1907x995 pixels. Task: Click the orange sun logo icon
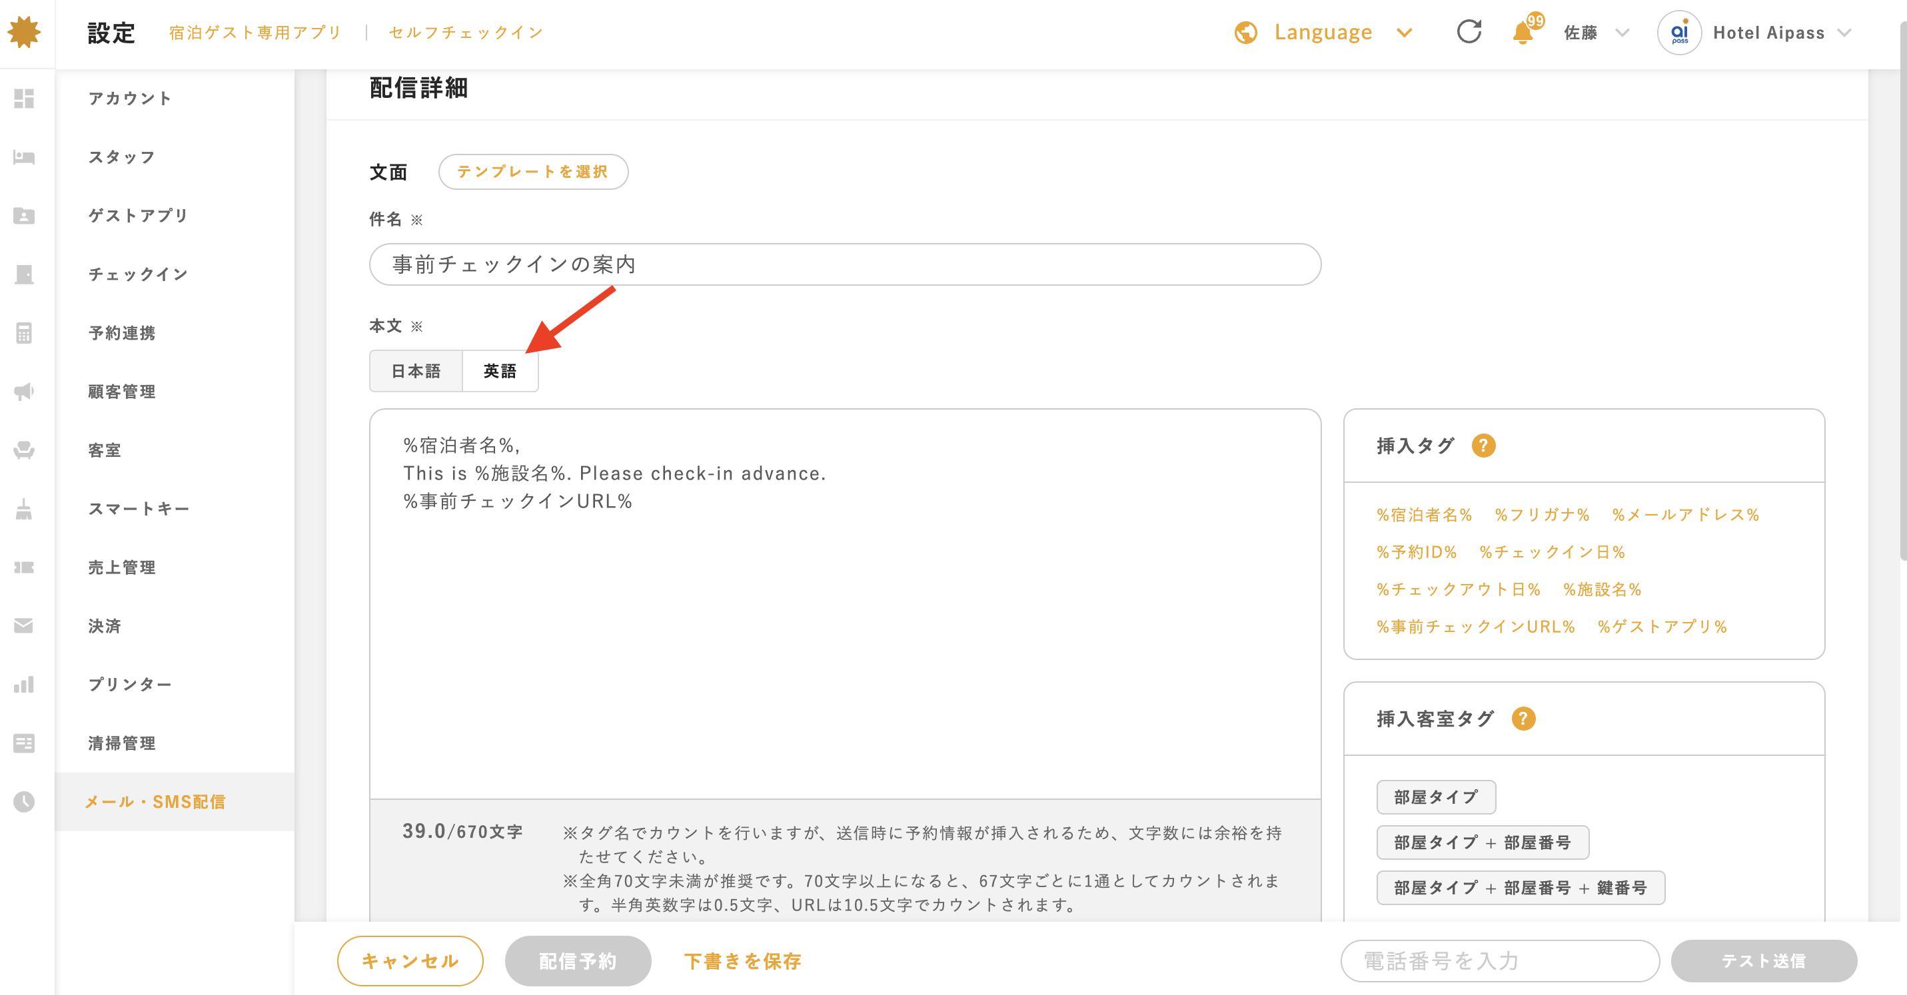(x=25, y=33)
